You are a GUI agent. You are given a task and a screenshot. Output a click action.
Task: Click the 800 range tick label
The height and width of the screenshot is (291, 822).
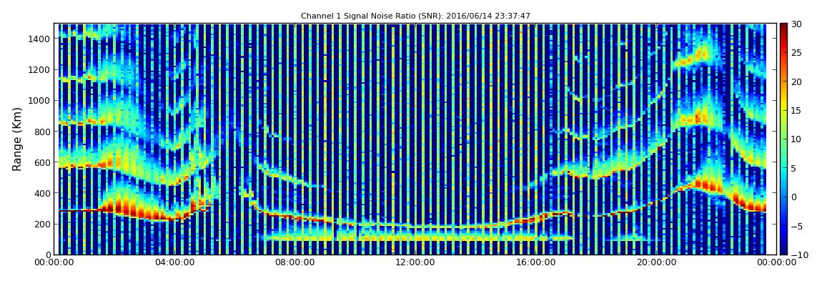click(42, 132)
